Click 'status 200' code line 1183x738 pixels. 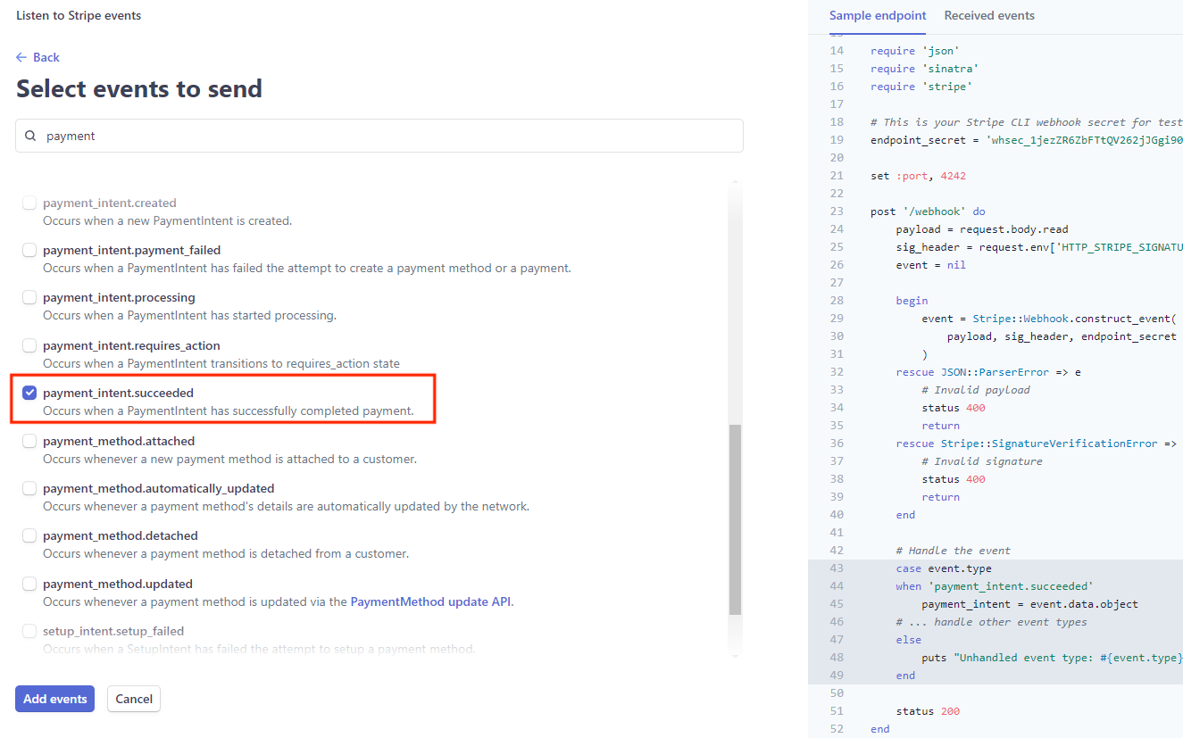pyautogui.click(x=928, y=711)
